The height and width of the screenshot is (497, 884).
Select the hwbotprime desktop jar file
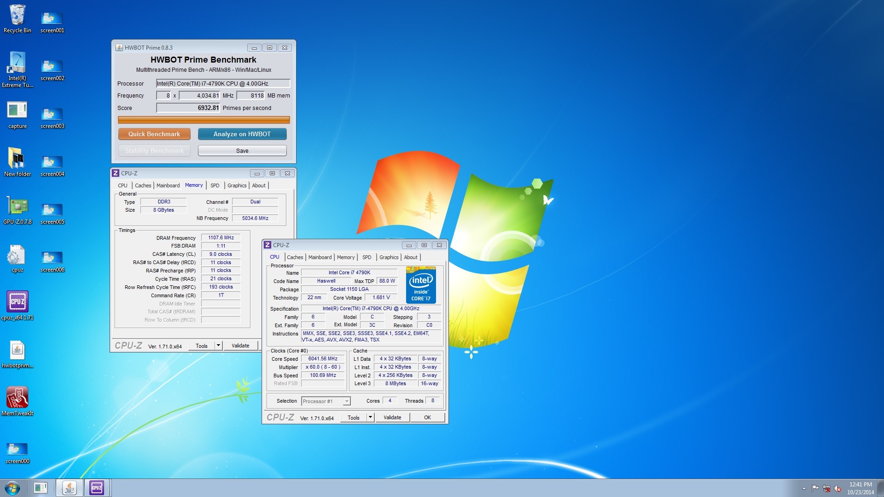tap(17, 354)
